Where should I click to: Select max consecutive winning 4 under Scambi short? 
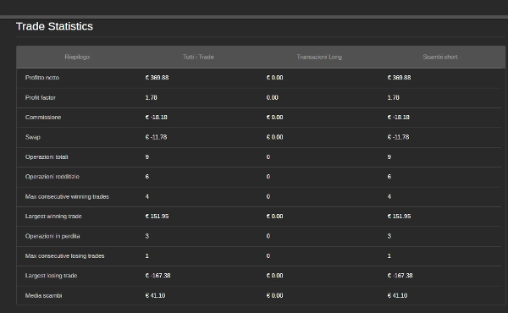[389, 196]
